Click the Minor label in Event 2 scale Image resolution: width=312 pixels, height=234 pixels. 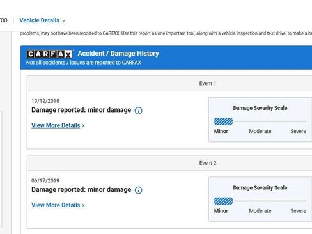tap(221, 211)
